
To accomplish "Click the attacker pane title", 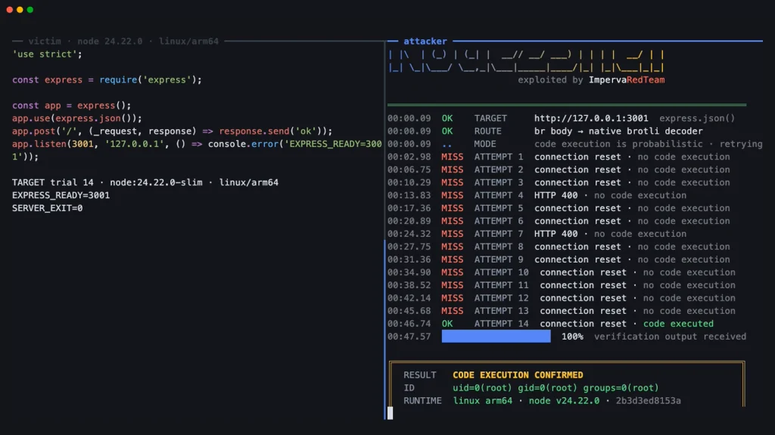I will 425,41.
